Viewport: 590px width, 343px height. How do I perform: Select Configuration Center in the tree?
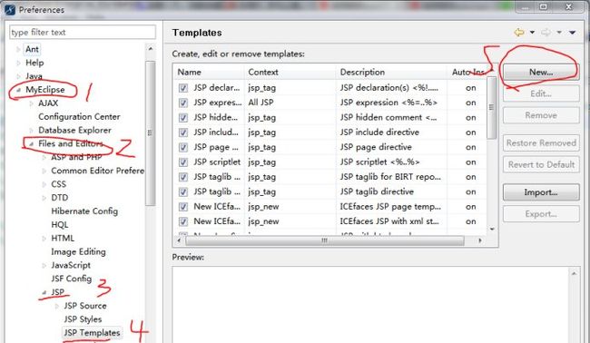point(79,116)
